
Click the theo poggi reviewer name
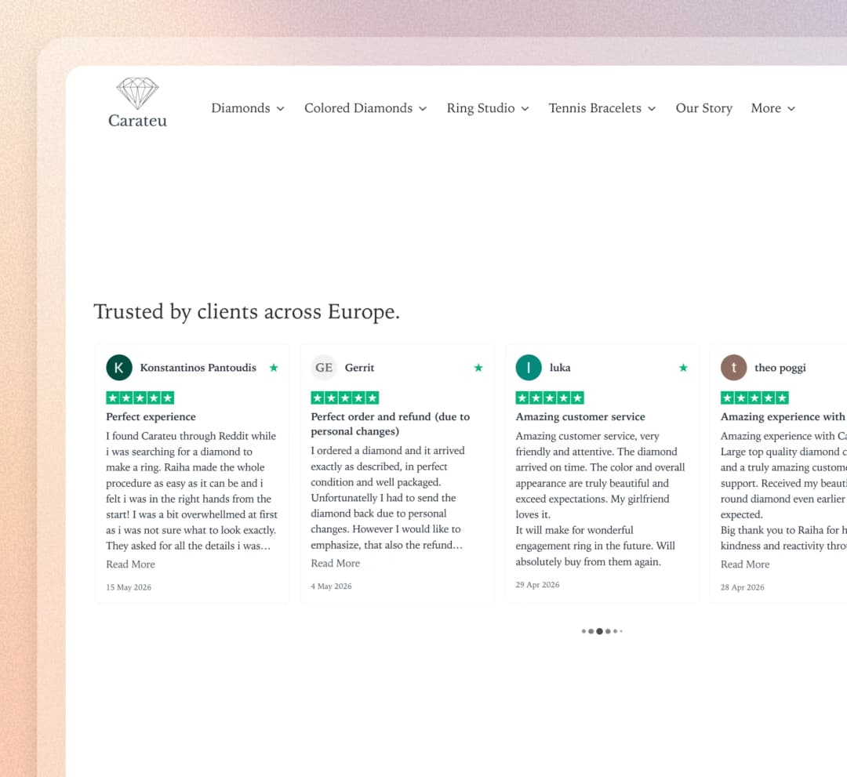click(780, 368)
